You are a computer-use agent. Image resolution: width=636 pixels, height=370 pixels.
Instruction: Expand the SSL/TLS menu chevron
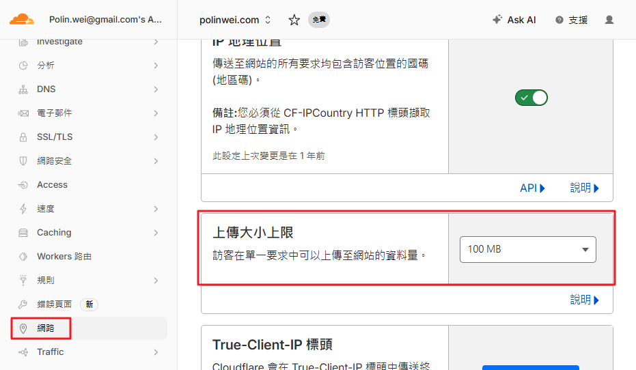(156, 137)
